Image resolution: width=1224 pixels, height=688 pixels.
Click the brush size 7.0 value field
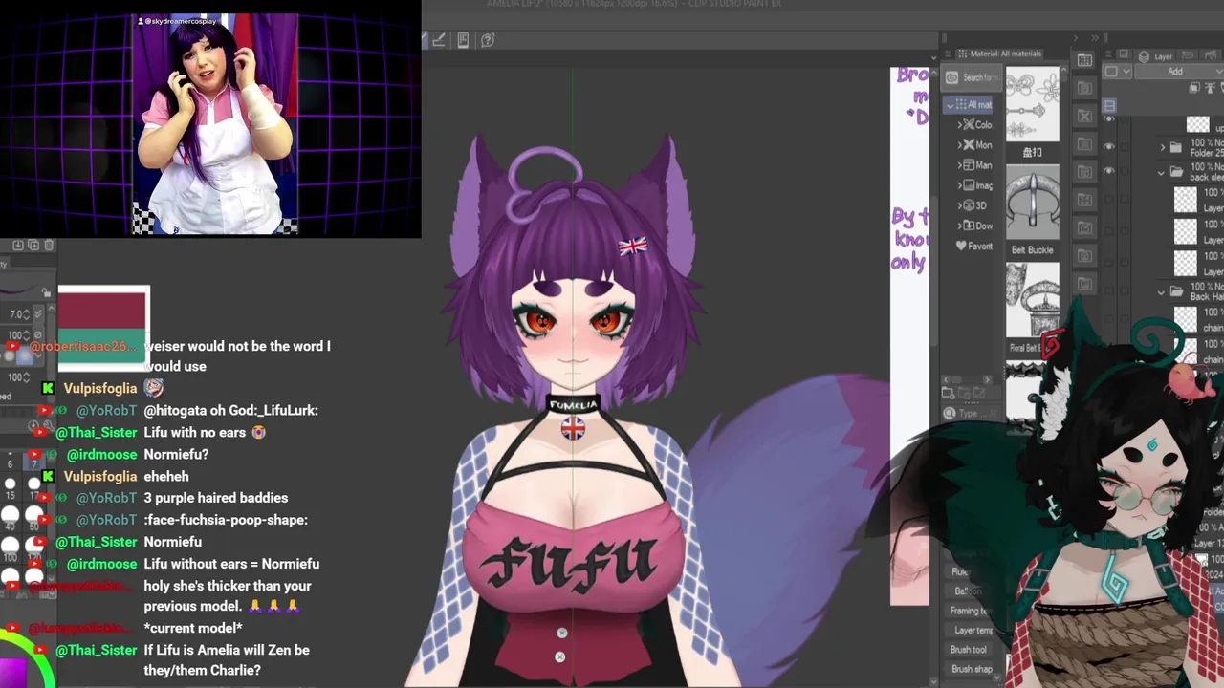pyautogui.click(x=17, y=314)
